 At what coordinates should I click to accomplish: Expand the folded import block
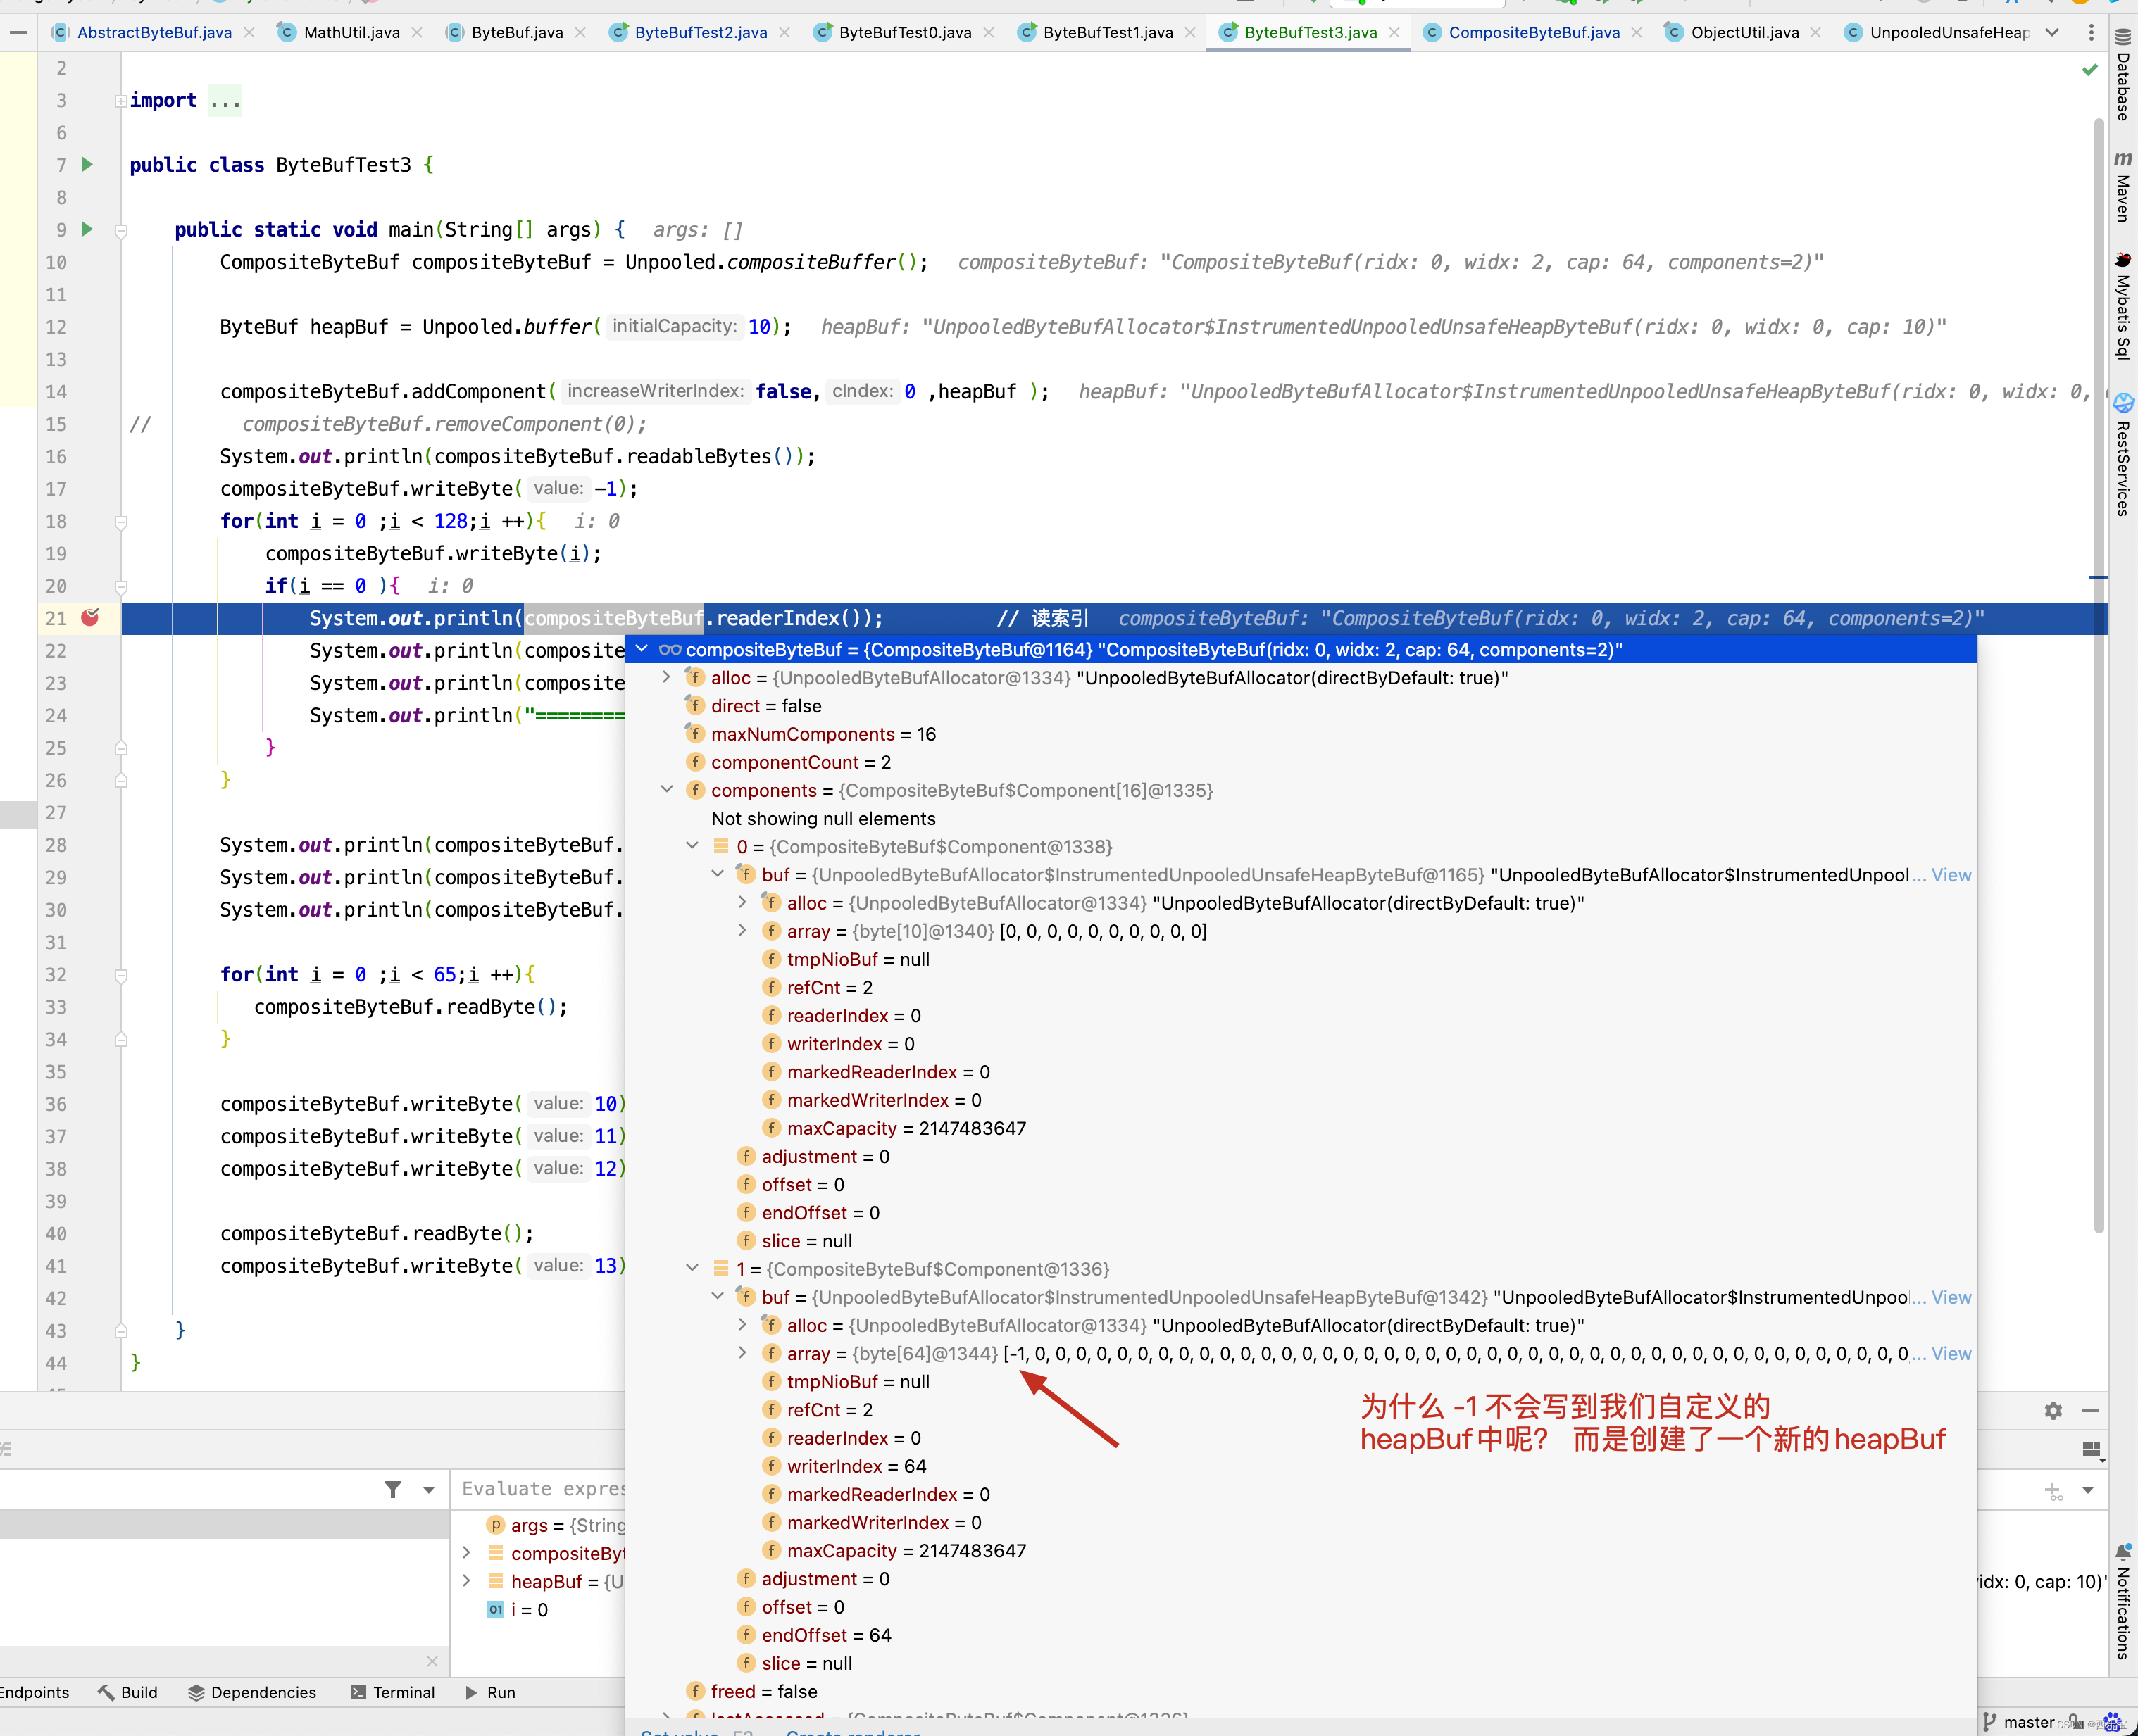pos(121,100)
